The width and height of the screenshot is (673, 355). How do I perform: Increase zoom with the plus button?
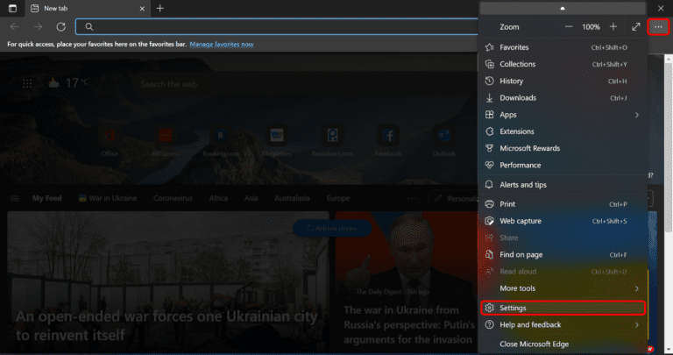(x=613, y=26)
